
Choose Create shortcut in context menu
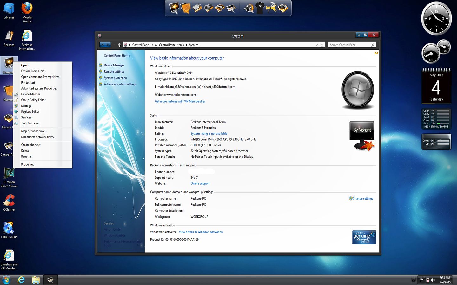pyautogui.click(x=43, y=145)
